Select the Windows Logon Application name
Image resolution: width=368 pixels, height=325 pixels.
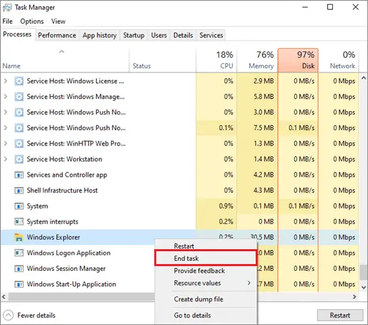tap(68, 253)
